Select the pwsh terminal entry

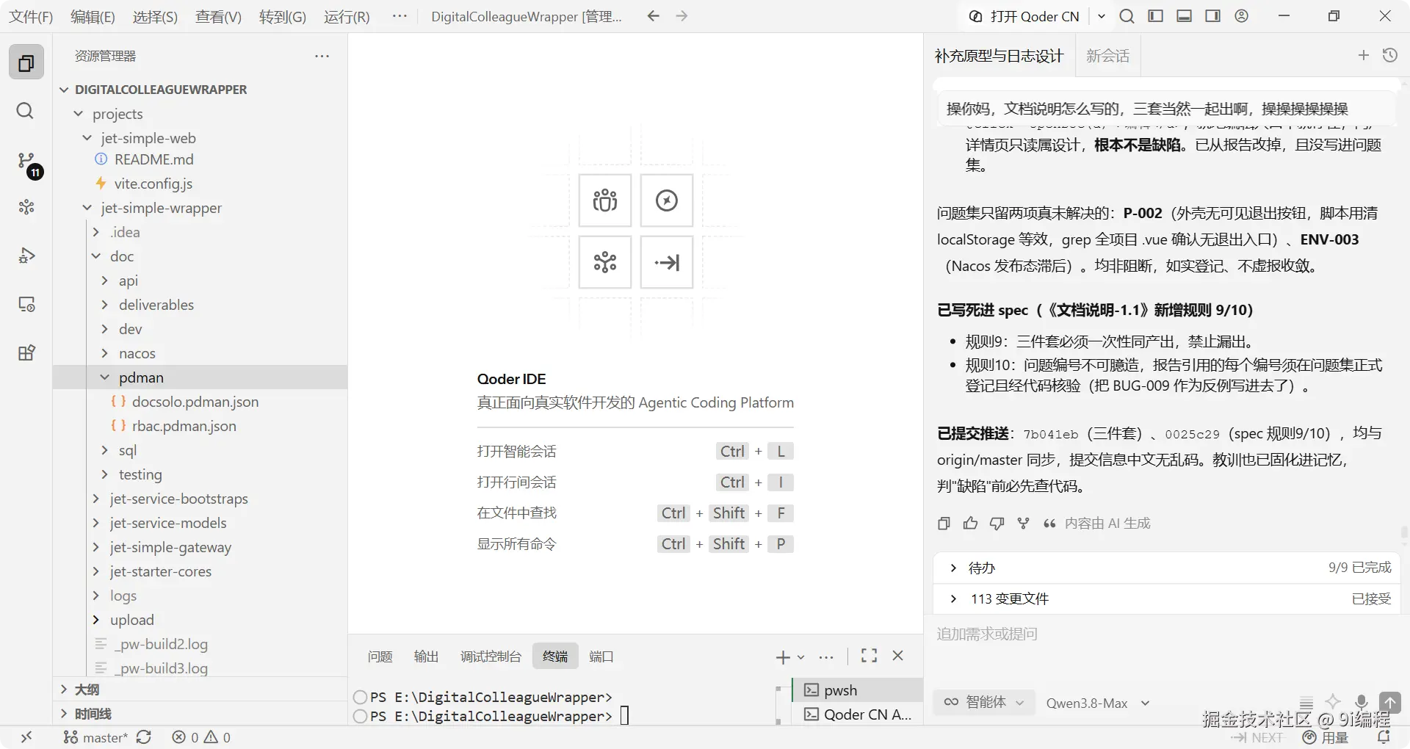coord(858,690)
